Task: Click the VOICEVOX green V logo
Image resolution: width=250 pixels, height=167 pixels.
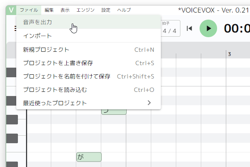Action: pos(11,10)
